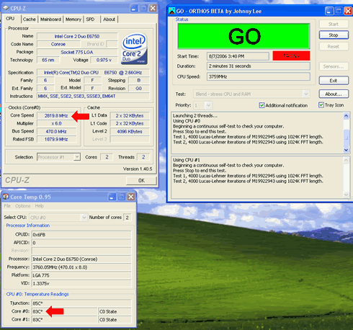The height and width of the screenshot is (330, 353).
Task: Click the Frequency field in Core Temp
Action: point(81,267)
